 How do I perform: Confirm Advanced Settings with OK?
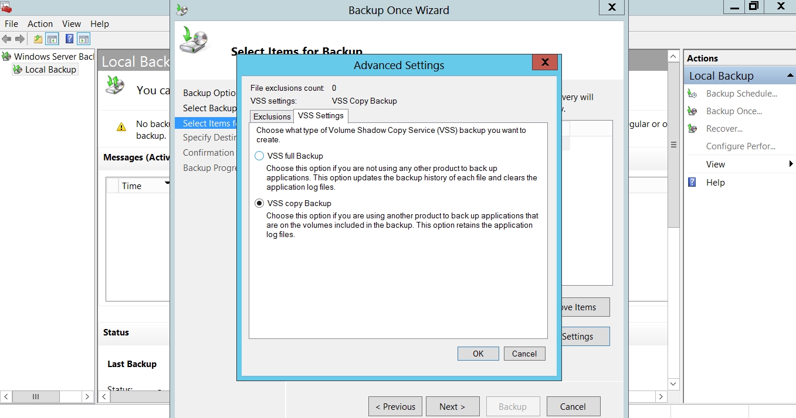tap(478, 354)
